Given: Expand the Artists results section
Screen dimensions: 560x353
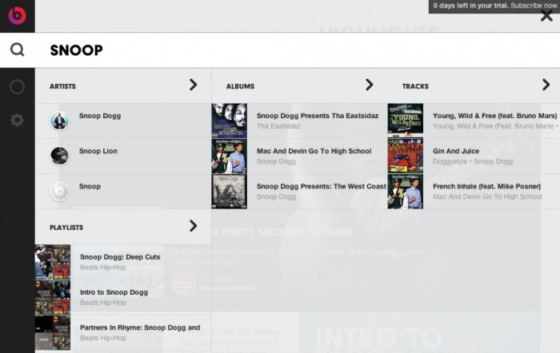Looking at the screenshot, I should pyautogui.click(x=193, y=85).
